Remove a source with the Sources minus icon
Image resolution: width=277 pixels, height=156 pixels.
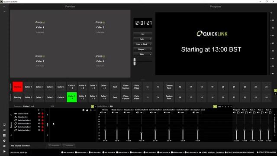42,110
